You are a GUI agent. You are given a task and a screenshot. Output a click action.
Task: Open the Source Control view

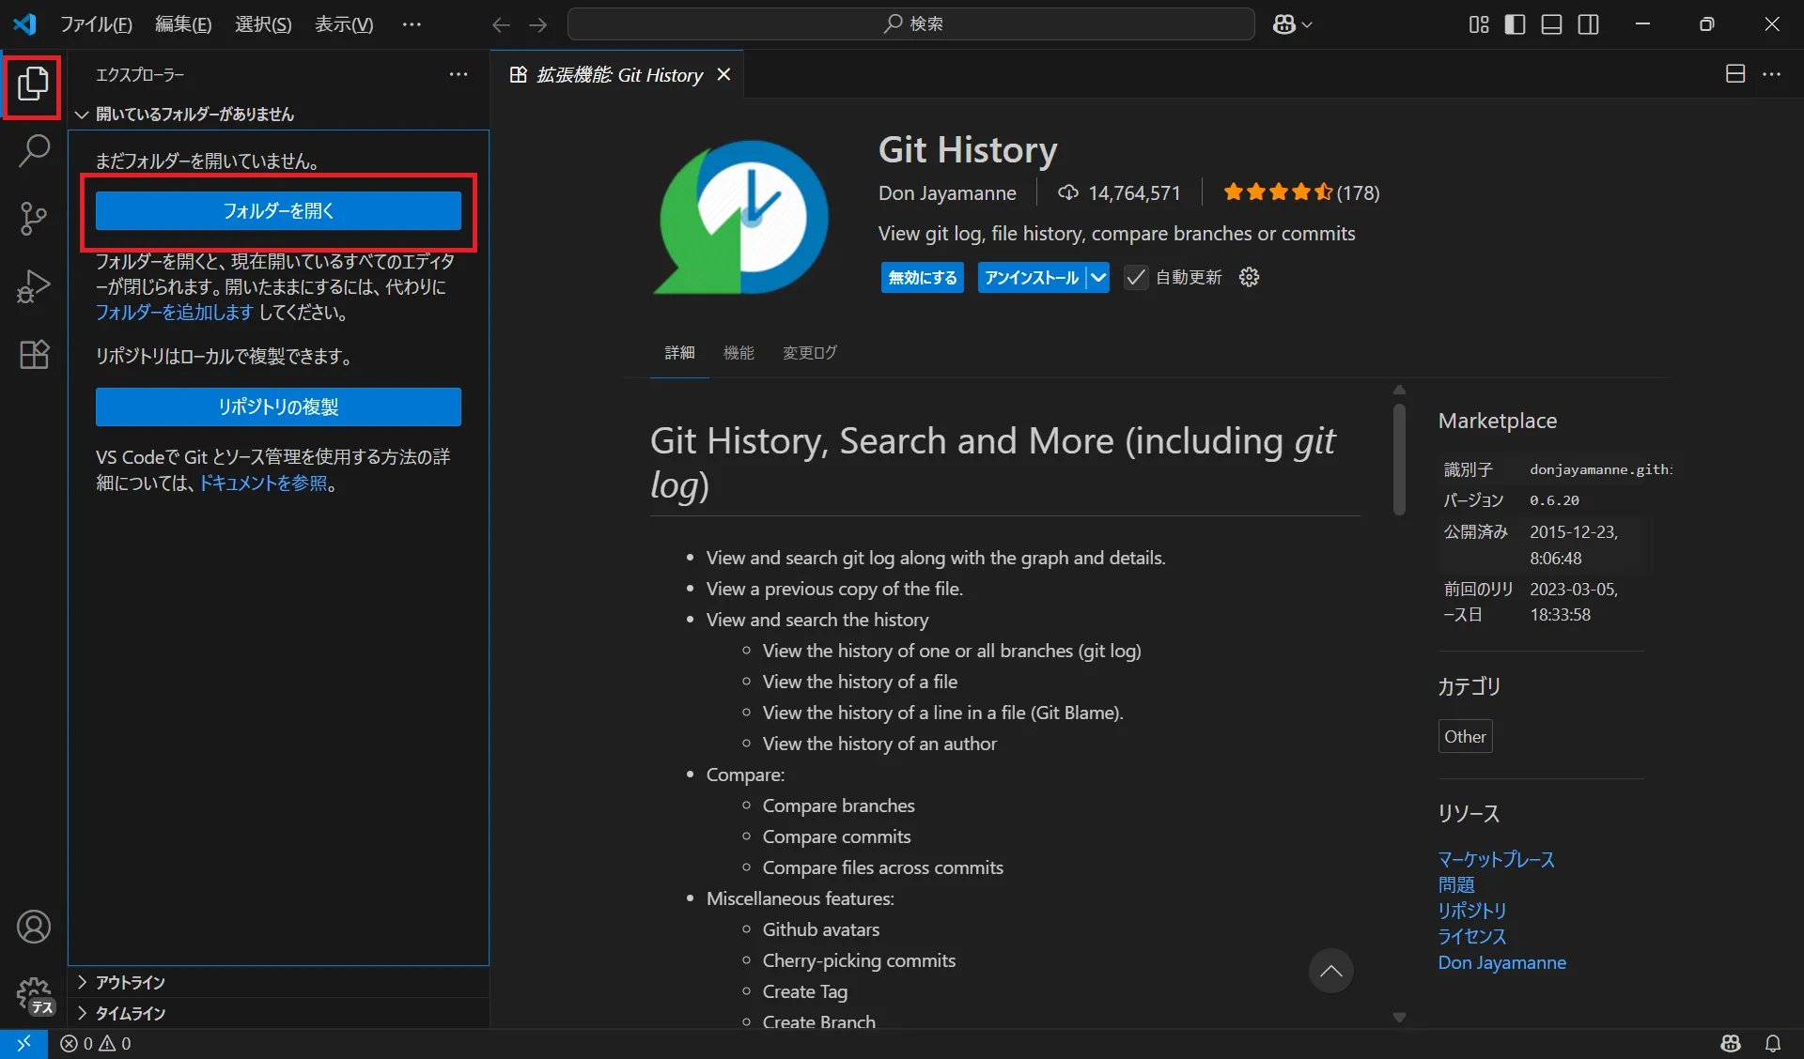(x=34, y=219)
